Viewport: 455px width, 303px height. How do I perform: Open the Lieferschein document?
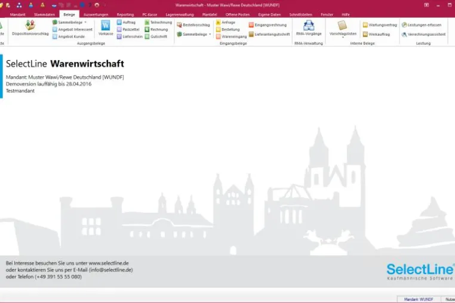pos(130,36)
